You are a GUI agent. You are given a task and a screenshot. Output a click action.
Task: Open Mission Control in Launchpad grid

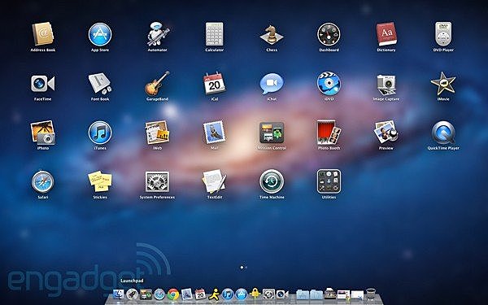point(272,133)
